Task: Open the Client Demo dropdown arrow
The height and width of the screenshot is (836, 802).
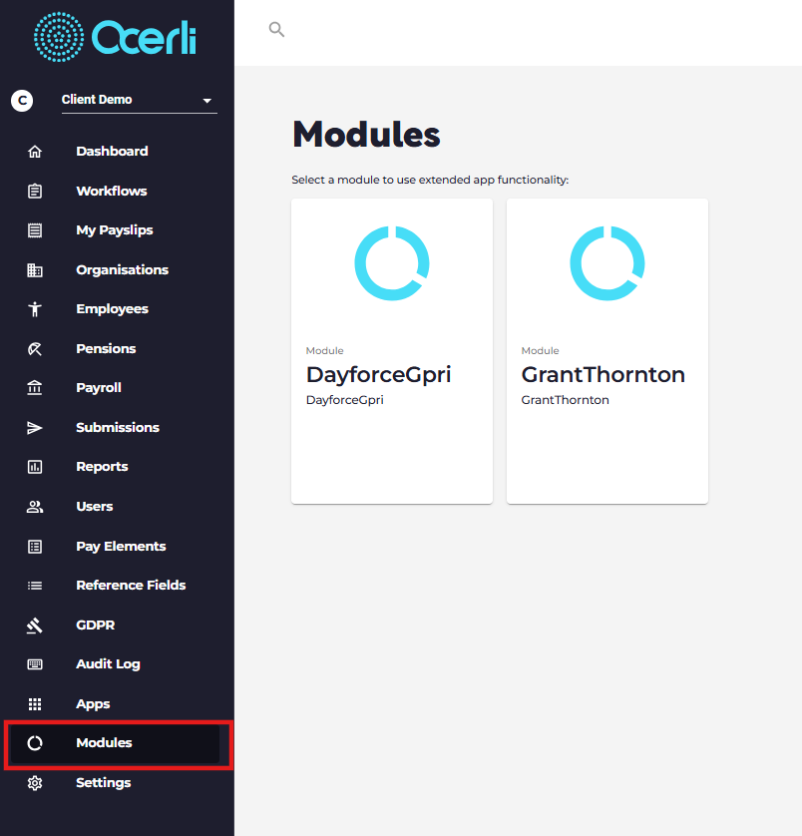Action: pos(206,100)
